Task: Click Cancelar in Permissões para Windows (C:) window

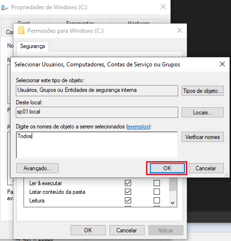Action: click(x=127, y=230)
